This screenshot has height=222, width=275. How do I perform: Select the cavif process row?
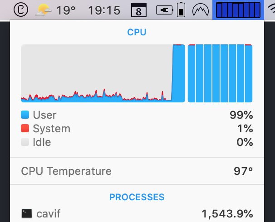tap(137, 213)
